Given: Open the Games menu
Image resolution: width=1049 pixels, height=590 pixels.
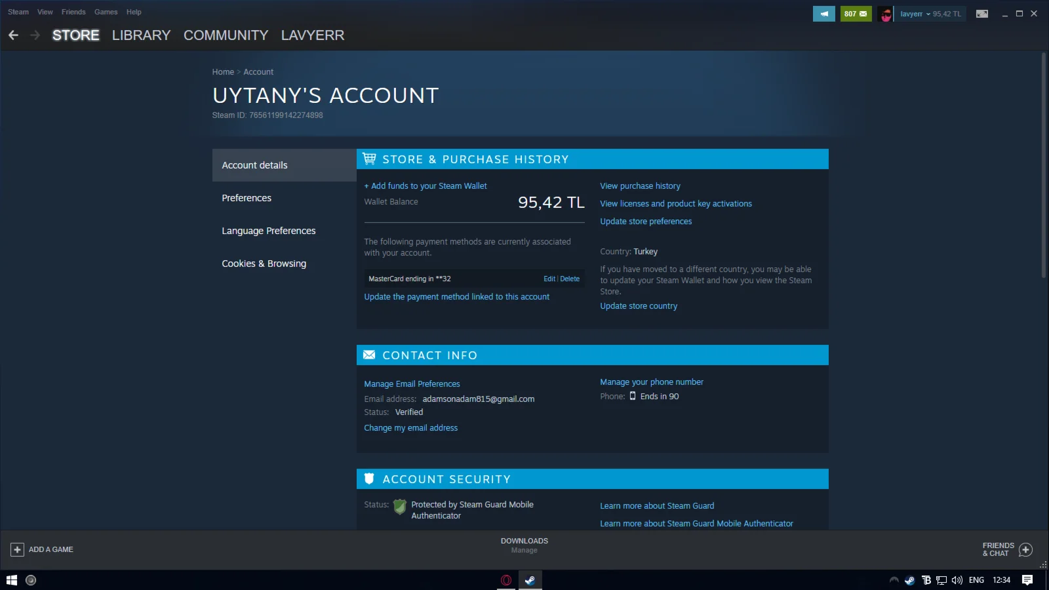Looking at the screenshot, I should pos(106,12).
